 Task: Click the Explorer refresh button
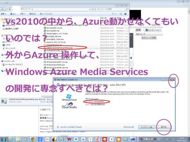point(93,9)
